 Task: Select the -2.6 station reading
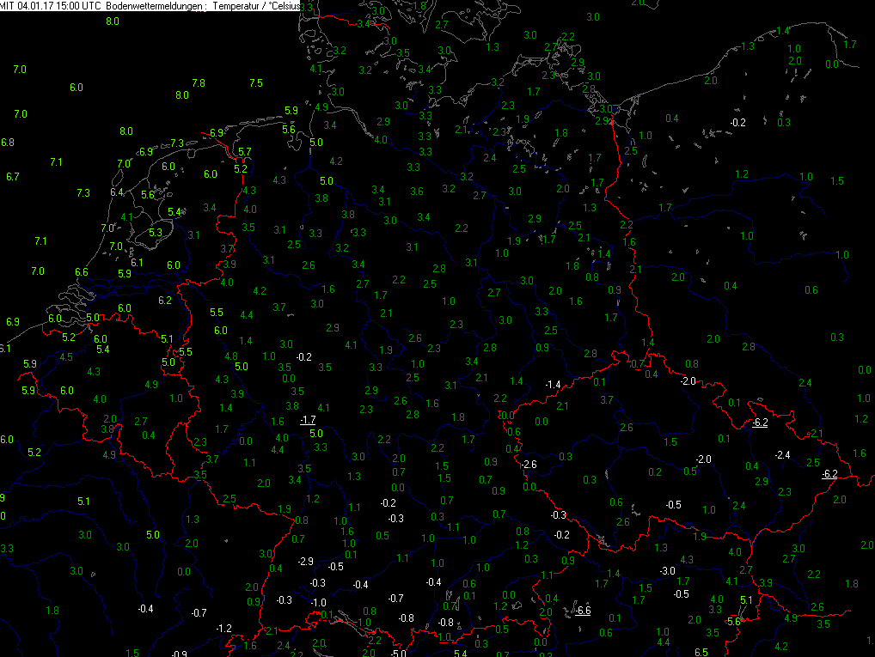pos(529,465)
